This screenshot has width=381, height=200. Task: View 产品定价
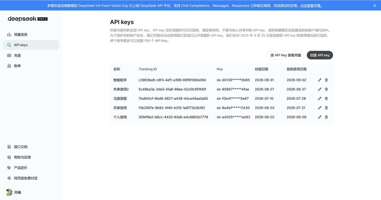31,168
